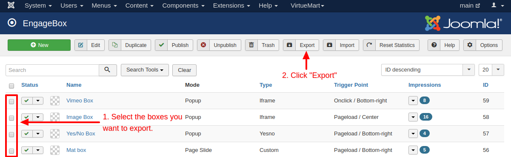Open Mat box impressions dropdown arrow
Screen dimensions: 511x157
tap(413, 150)
